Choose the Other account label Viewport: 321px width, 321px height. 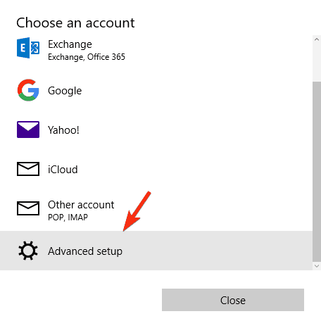[81, 205]
